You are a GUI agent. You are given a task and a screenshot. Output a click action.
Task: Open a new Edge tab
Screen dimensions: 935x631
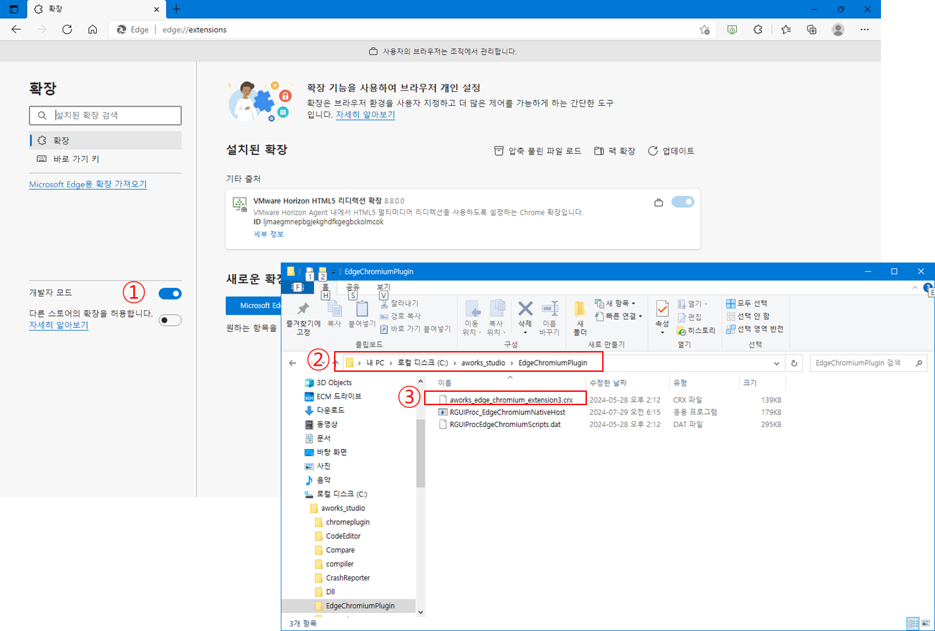(x=176, y=9)
